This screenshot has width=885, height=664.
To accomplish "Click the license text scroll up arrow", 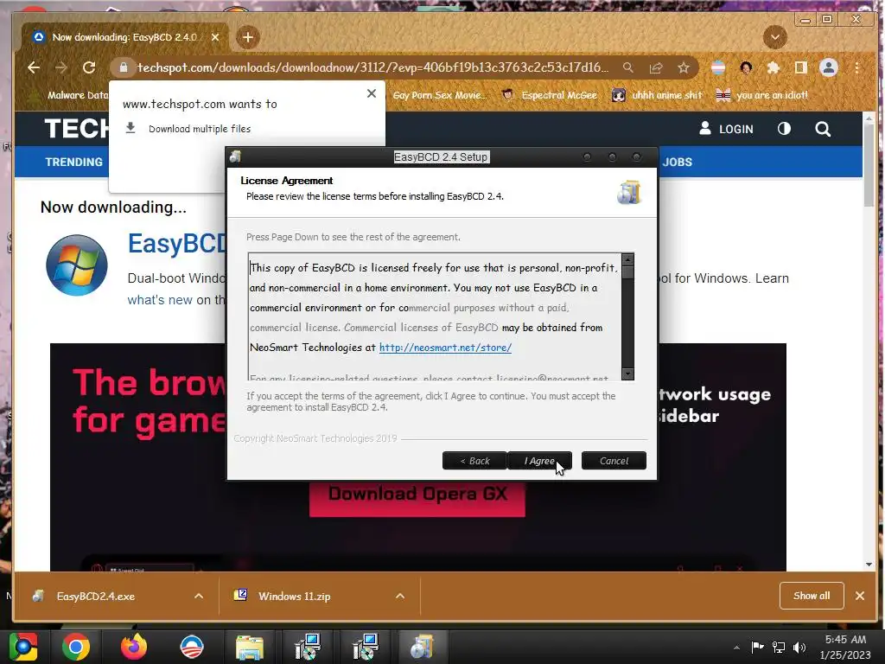I will [x=627, y=259].
